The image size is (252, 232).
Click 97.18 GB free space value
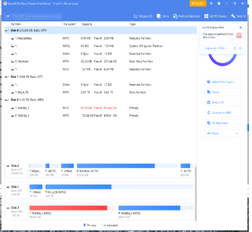click(x=86, y=108)
